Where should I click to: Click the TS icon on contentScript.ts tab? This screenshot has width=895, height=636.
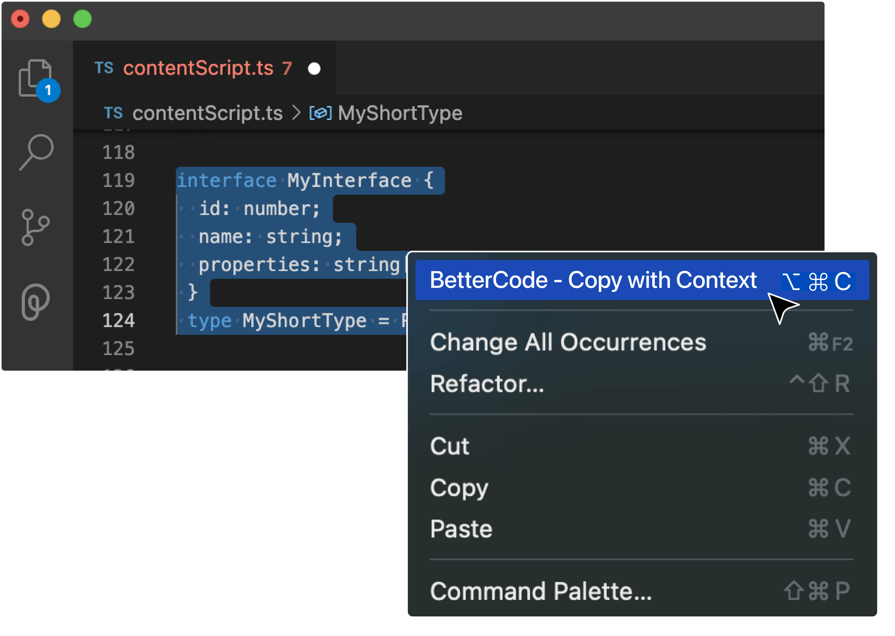[x=104, y=68]
